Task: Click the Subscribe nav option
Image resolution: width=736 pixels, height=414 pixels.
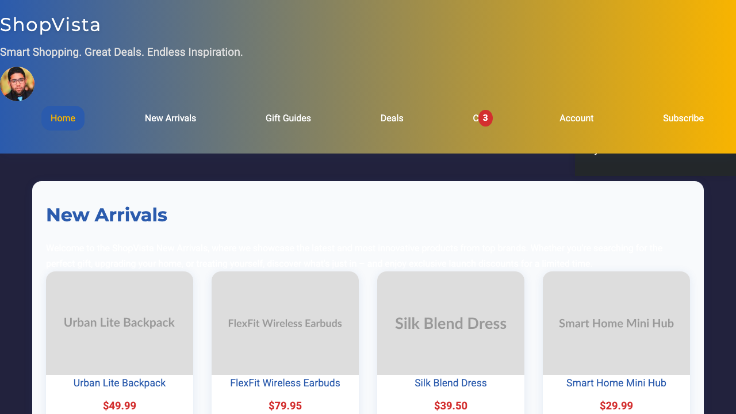Action: tap(683, 118)
